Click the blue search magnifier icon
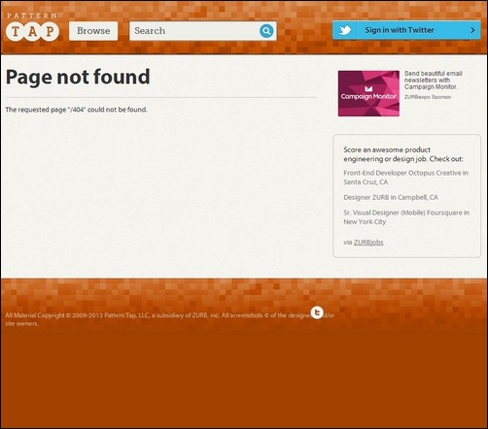The width and height of the screenshot is (488, 429). click(x=266, y=31)
